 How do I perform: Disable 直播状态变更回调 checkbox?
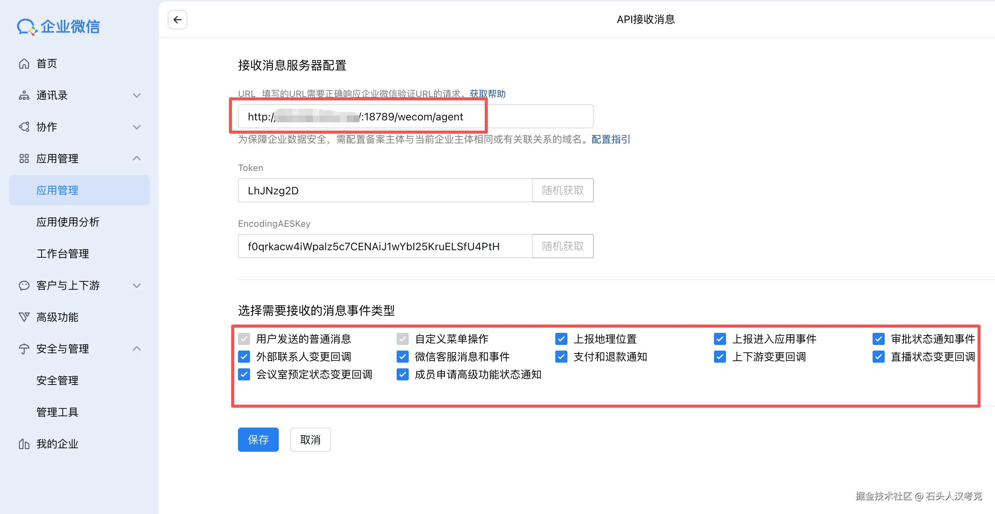[x=878, y=357]
